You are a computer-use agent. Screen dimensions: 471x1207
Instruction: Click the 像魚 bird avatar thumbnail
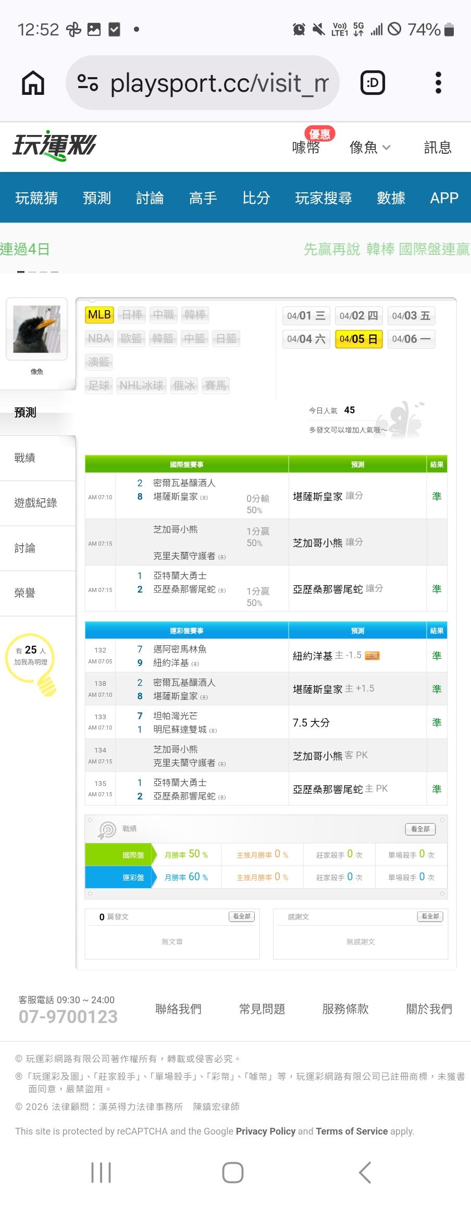[36, 329]
